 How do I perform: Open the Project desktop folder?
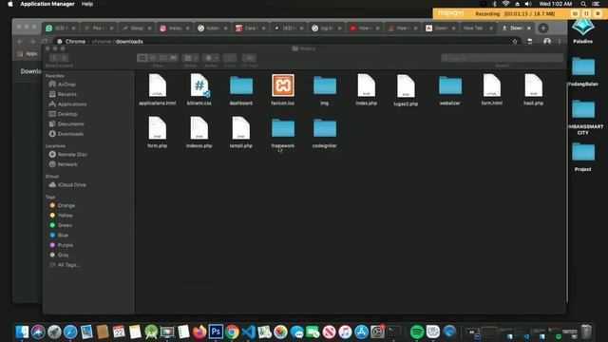pos(583,157)
